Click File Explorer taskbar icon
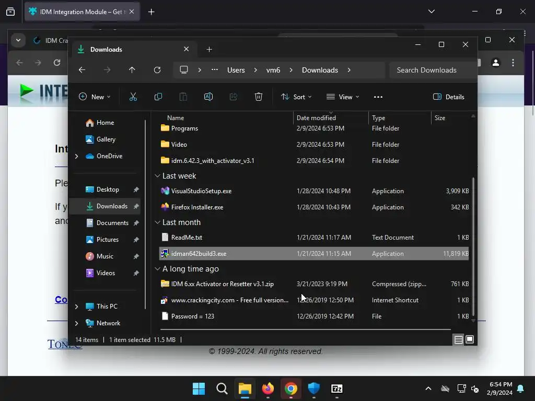 click(x=245, y=388)
